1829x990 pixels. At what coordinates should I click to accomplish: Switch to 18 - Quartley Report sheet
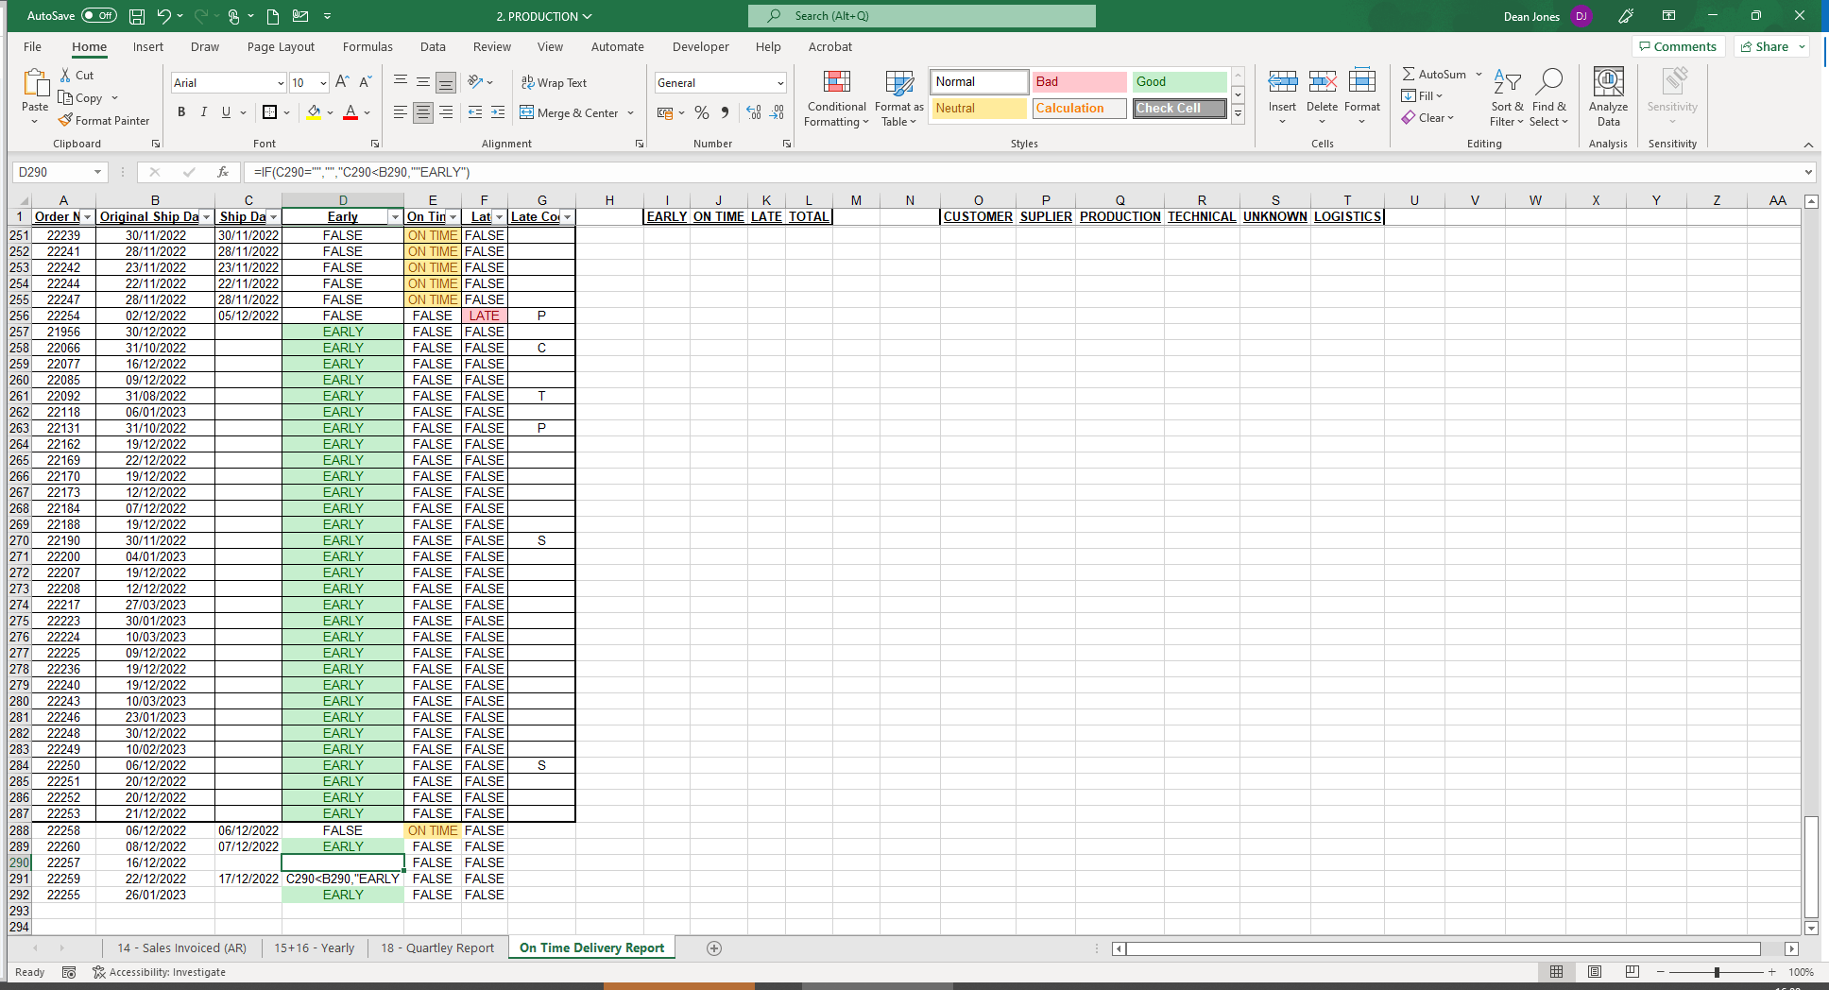point(437,947)
